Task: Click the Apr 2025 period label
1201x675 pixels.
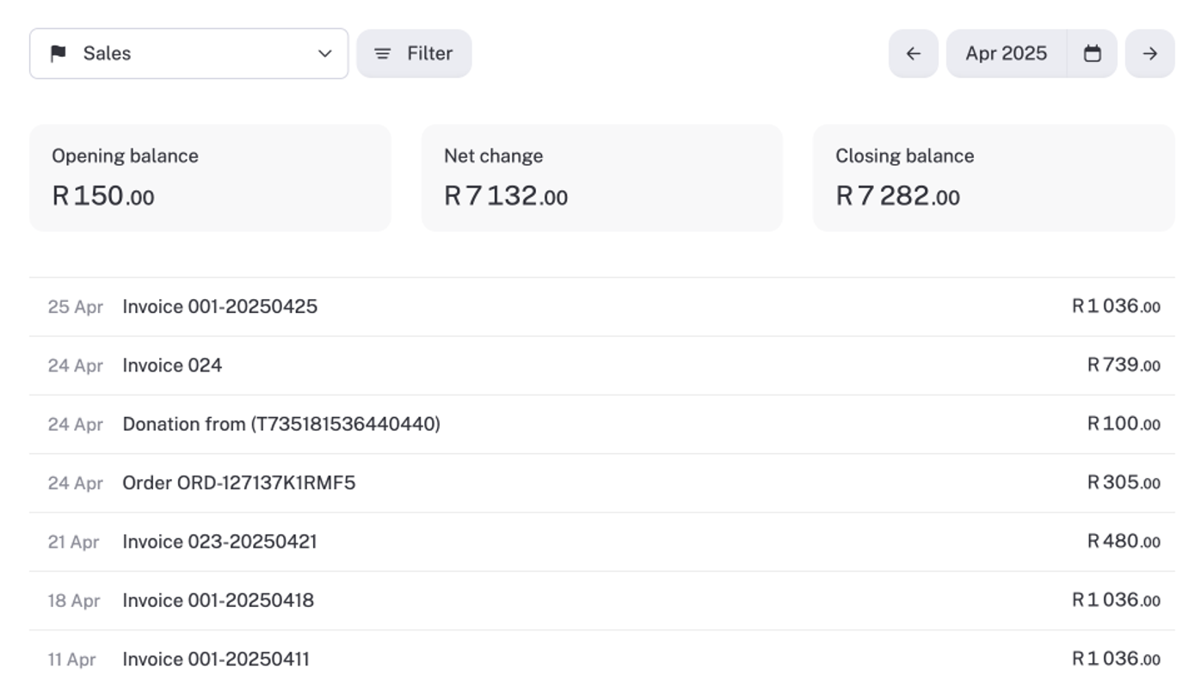Action: tap(1006, 53)
